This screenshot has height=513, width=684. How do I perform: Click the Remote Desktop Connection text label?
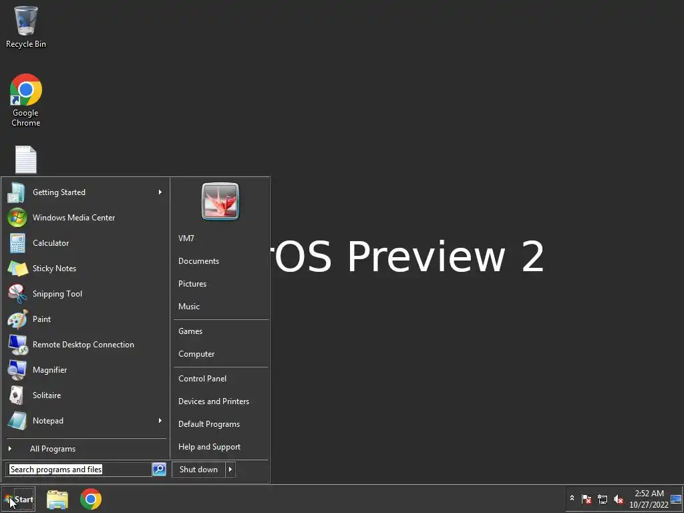83,345
